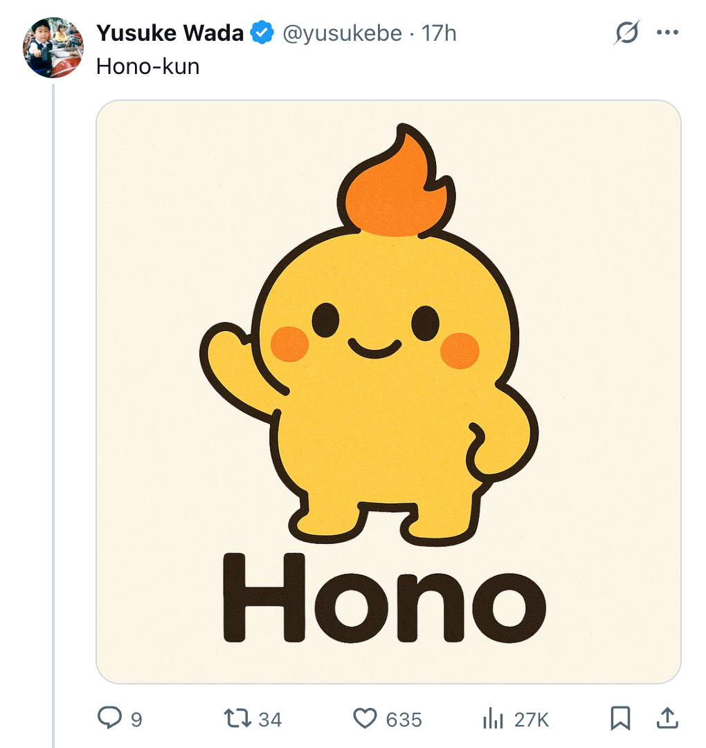Screen dimensions: 706x748
Task: Click the vertical thread connector line
Action: tap(53, 415)
